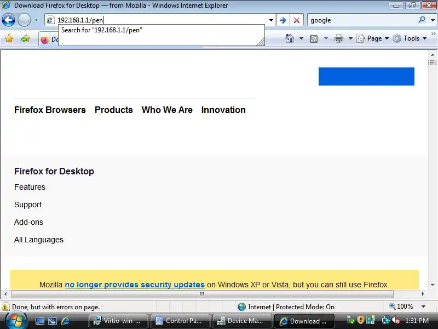Open the recent pages dropdown arrow
Screen dimensions: 438x329
tap(36, 20)
